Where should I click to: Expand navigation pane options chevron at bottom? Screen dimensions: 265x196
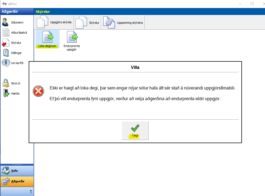(x=31, y=191)
